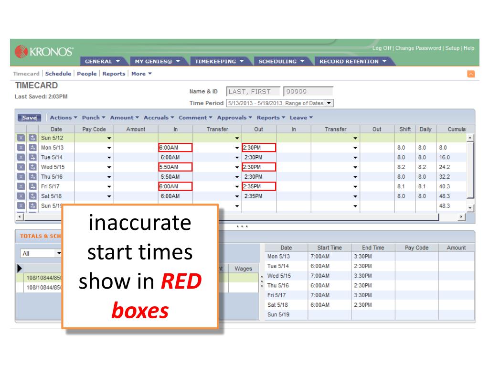489x367 pixels.
Task: Open second Transfer dropdown for Thu 5/16
Action: pos(355,177)
